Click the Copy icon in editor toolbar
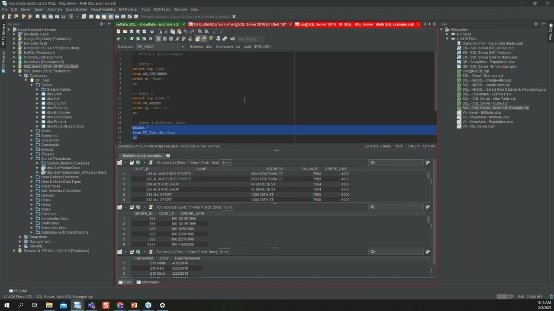Viewport: 554px width, 311px height. click(173, 32)
